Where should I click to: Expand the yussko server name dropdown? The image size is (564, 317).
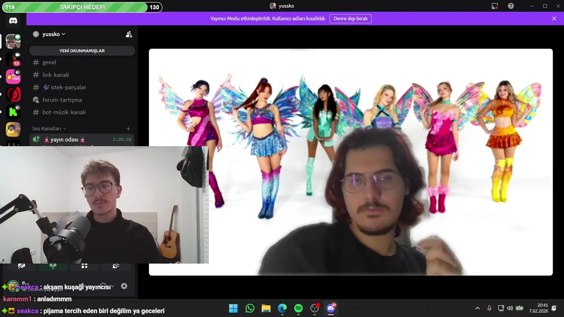pyautogui.click(x=63, y=34)
